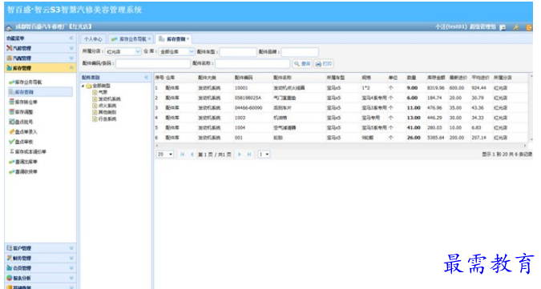Collapse the 库存管理 menu section
Image resolution: width=541 pixels, height=289 pixels.
(x=40, y=68)
